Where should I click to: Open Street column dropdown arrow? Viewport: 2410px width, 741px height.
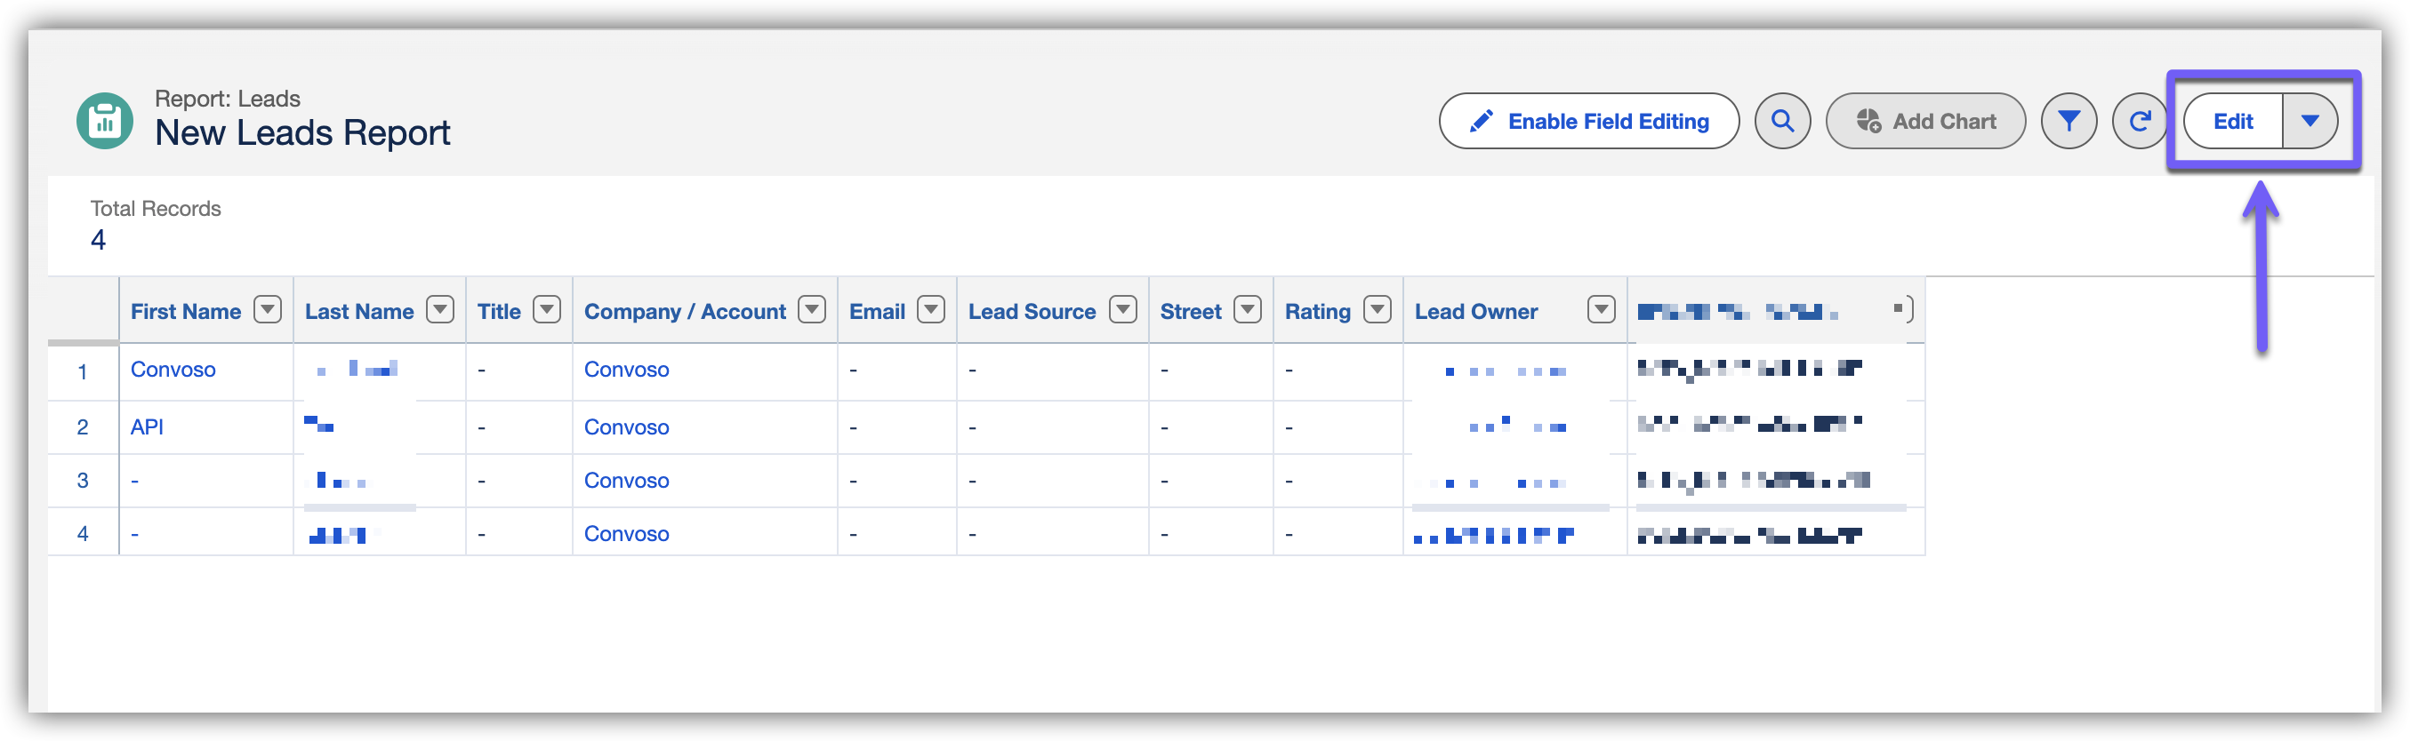1247,309
